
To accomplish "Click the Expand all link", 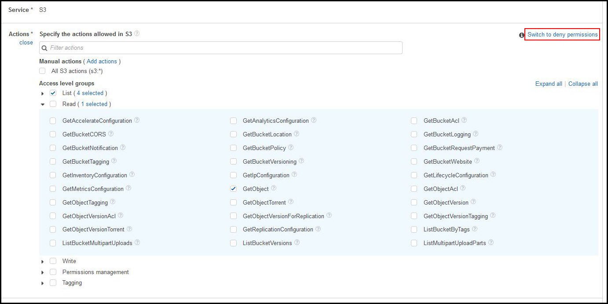I will pyautogui.click(x=549, y=84).
